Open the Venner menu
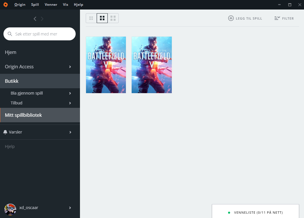 click(51, 5)
